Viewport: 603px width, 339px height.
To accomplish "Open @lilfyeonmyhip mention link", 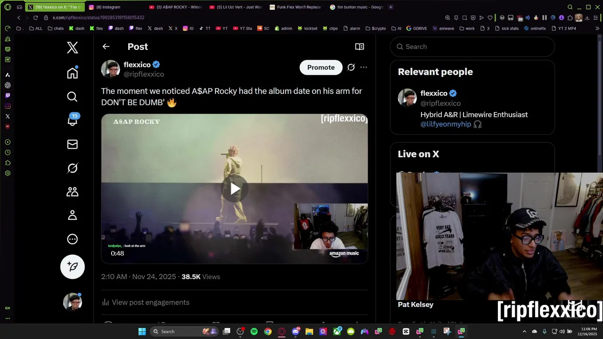I will tap(446, 124).
